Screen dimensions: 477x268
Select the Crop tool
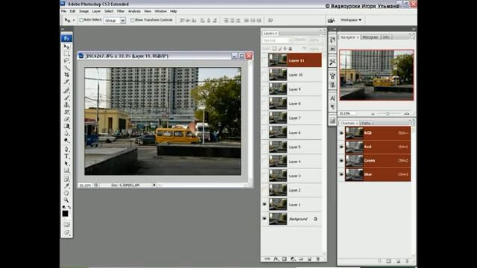[66, 74]
